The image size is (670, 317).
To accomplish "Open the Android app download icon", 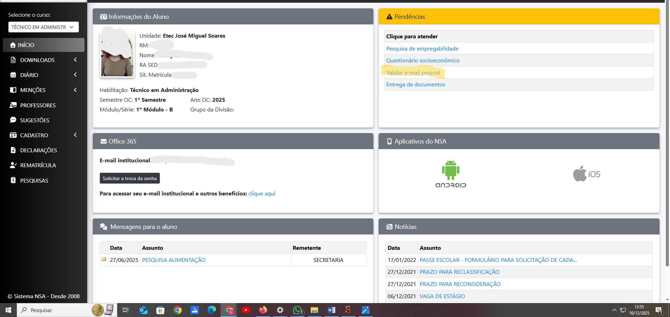I will pos(451,173).
